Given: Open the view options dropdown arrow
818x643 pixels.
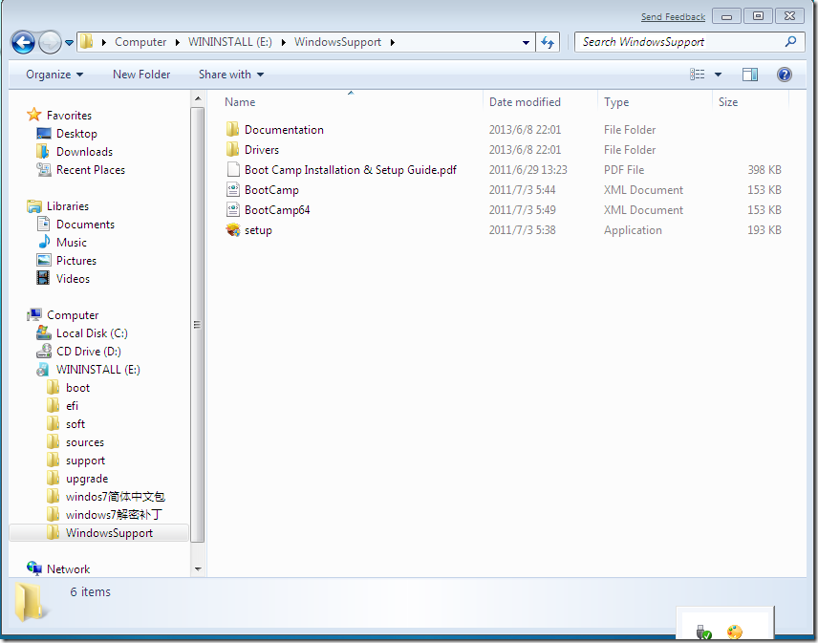Looking at the screenshot, I should click(718, 75).
